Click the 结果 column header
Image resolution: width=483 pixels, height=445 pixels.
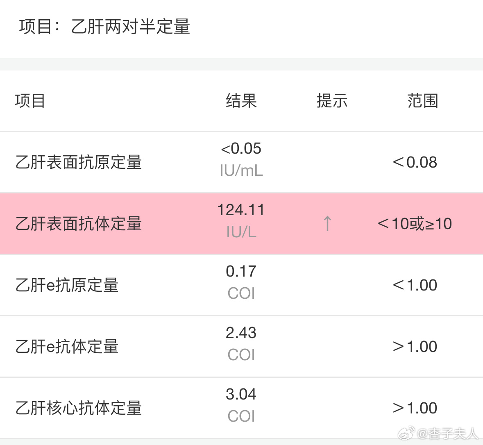click(241, 101)
